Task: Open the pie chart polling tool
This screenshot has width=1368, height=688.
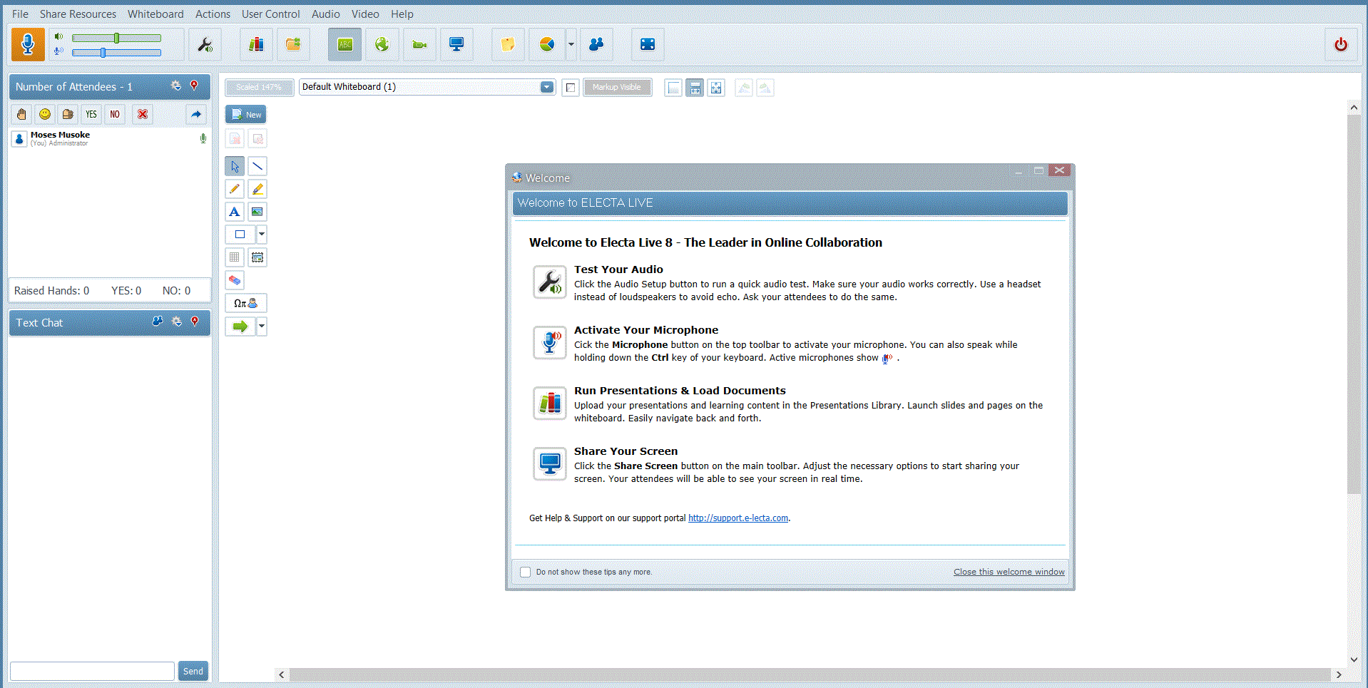Action: 547,44
